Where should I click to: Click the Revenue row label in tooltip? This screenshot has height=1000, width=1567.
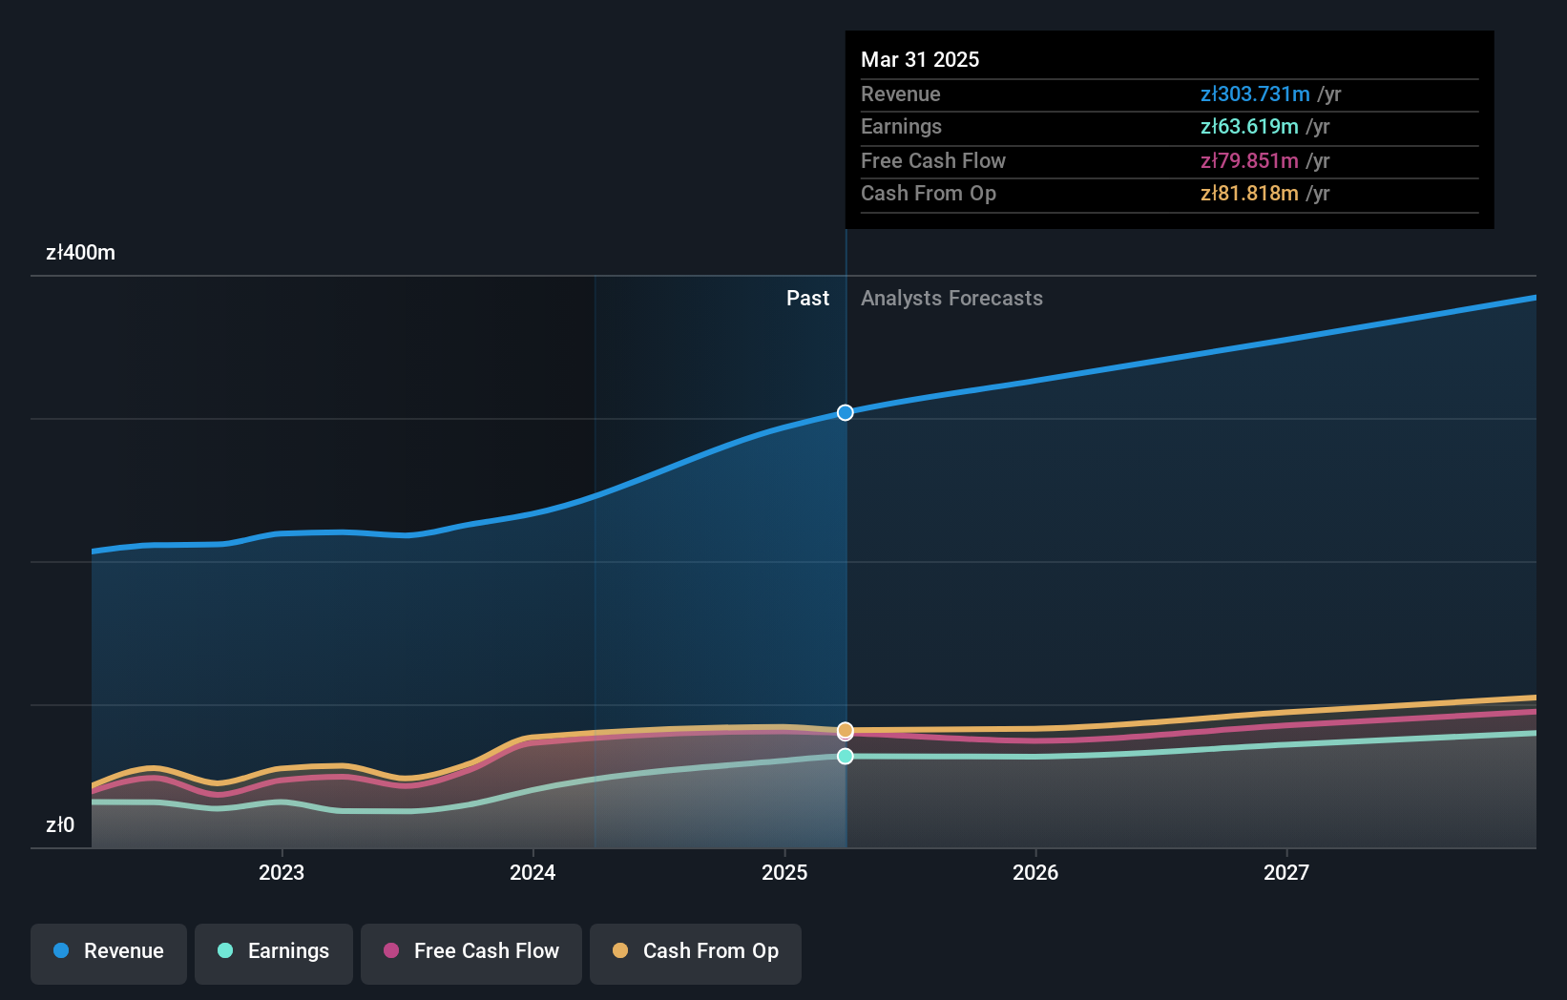[901, 94]
